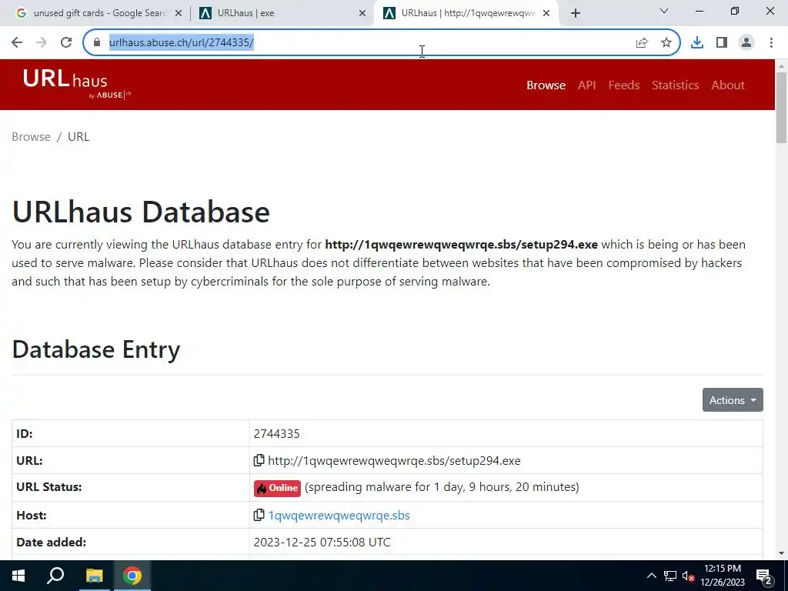
Task: Open the muted volume tray icon
Action: [689, 576]
